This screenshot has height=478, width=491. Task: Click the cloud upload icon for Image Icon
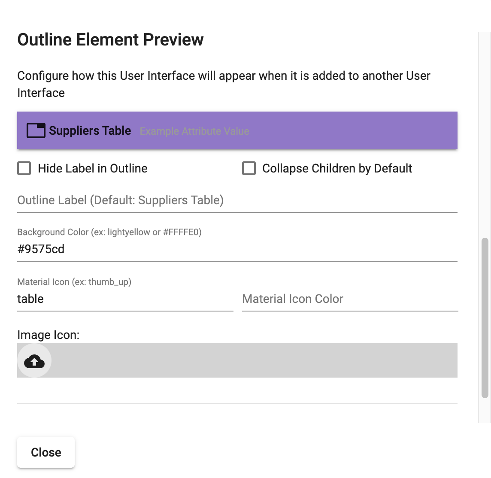(34, 361)
